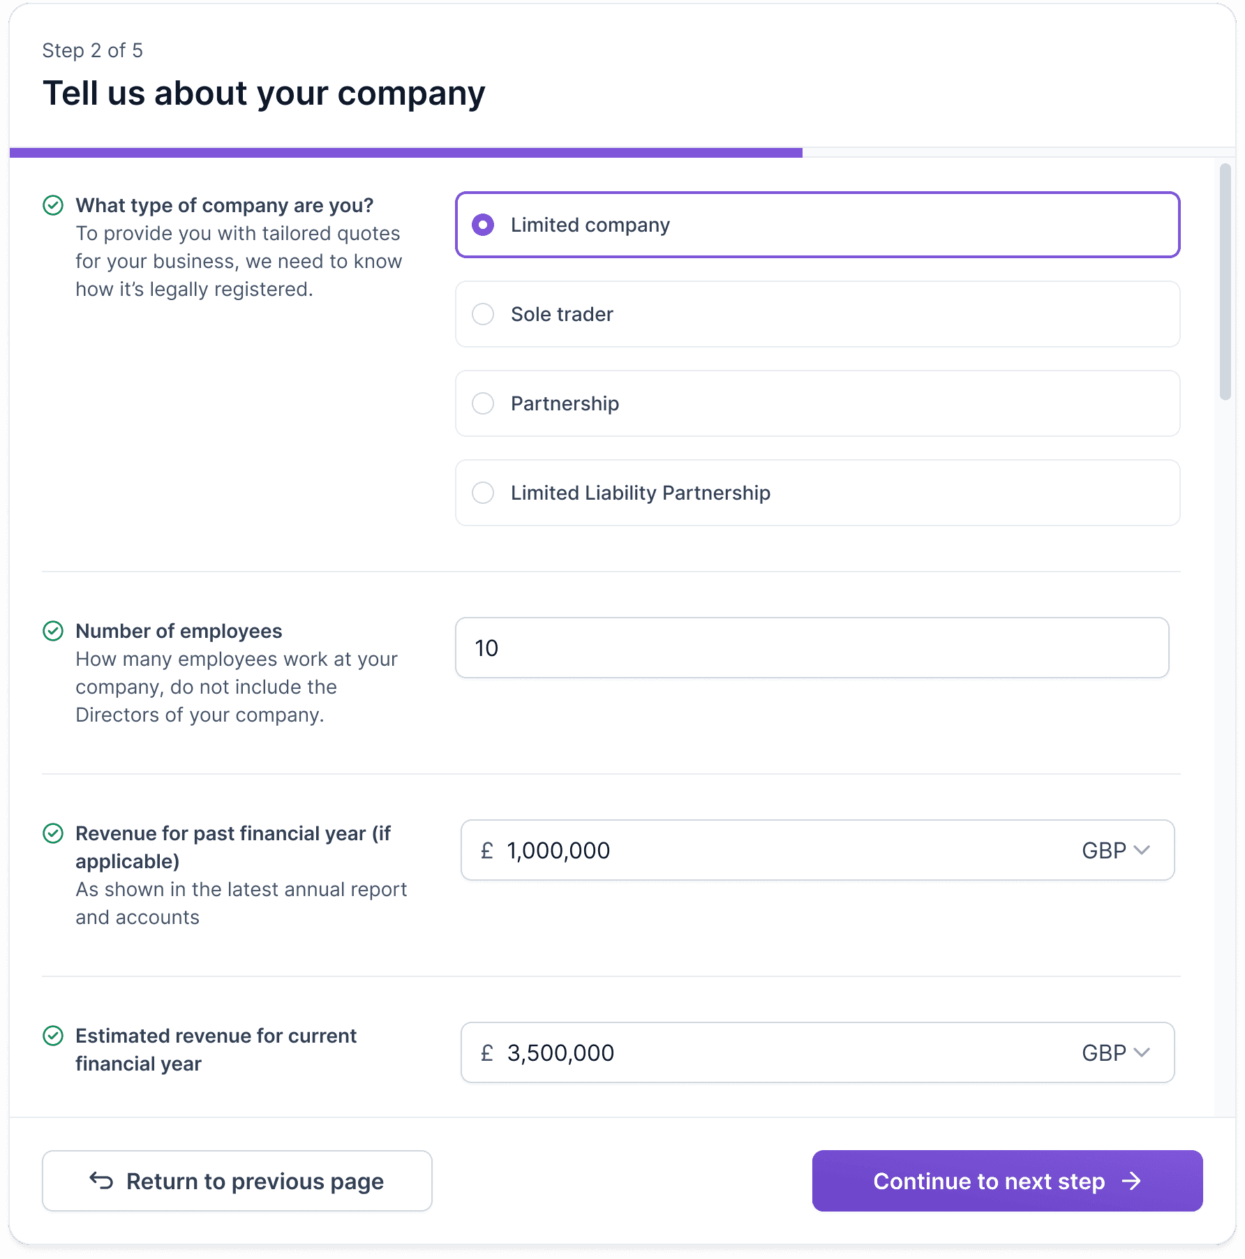Click Continue to next step
1245x1259 pixels.
click(1008, 1181)
